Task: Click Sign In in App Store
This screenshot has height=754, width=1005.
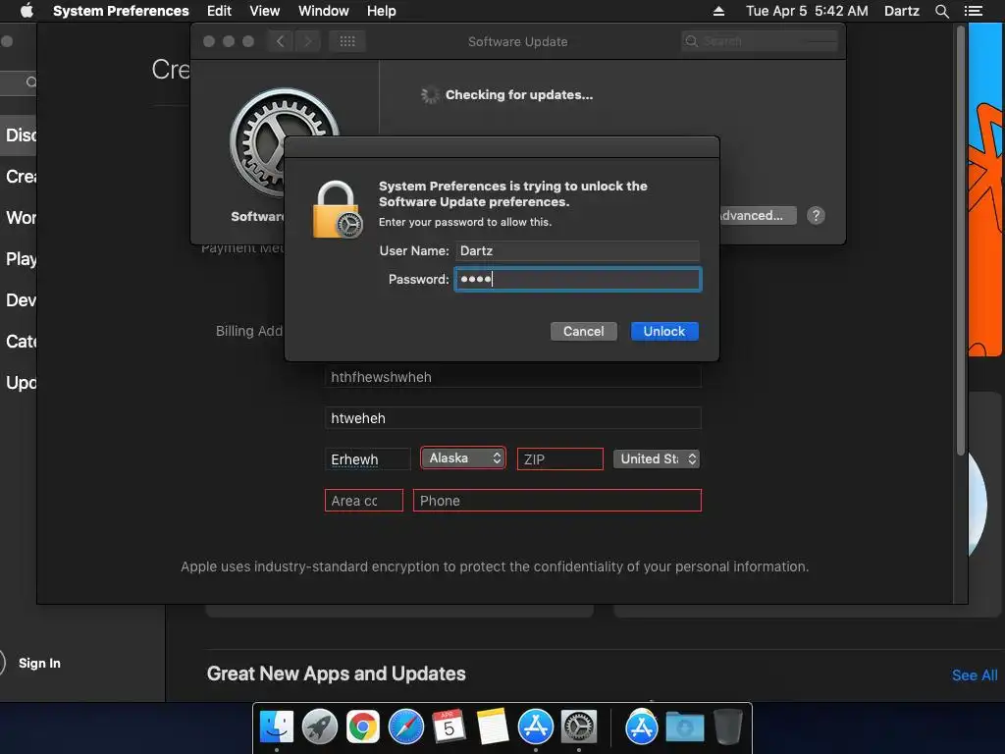Action: point(39,663)
